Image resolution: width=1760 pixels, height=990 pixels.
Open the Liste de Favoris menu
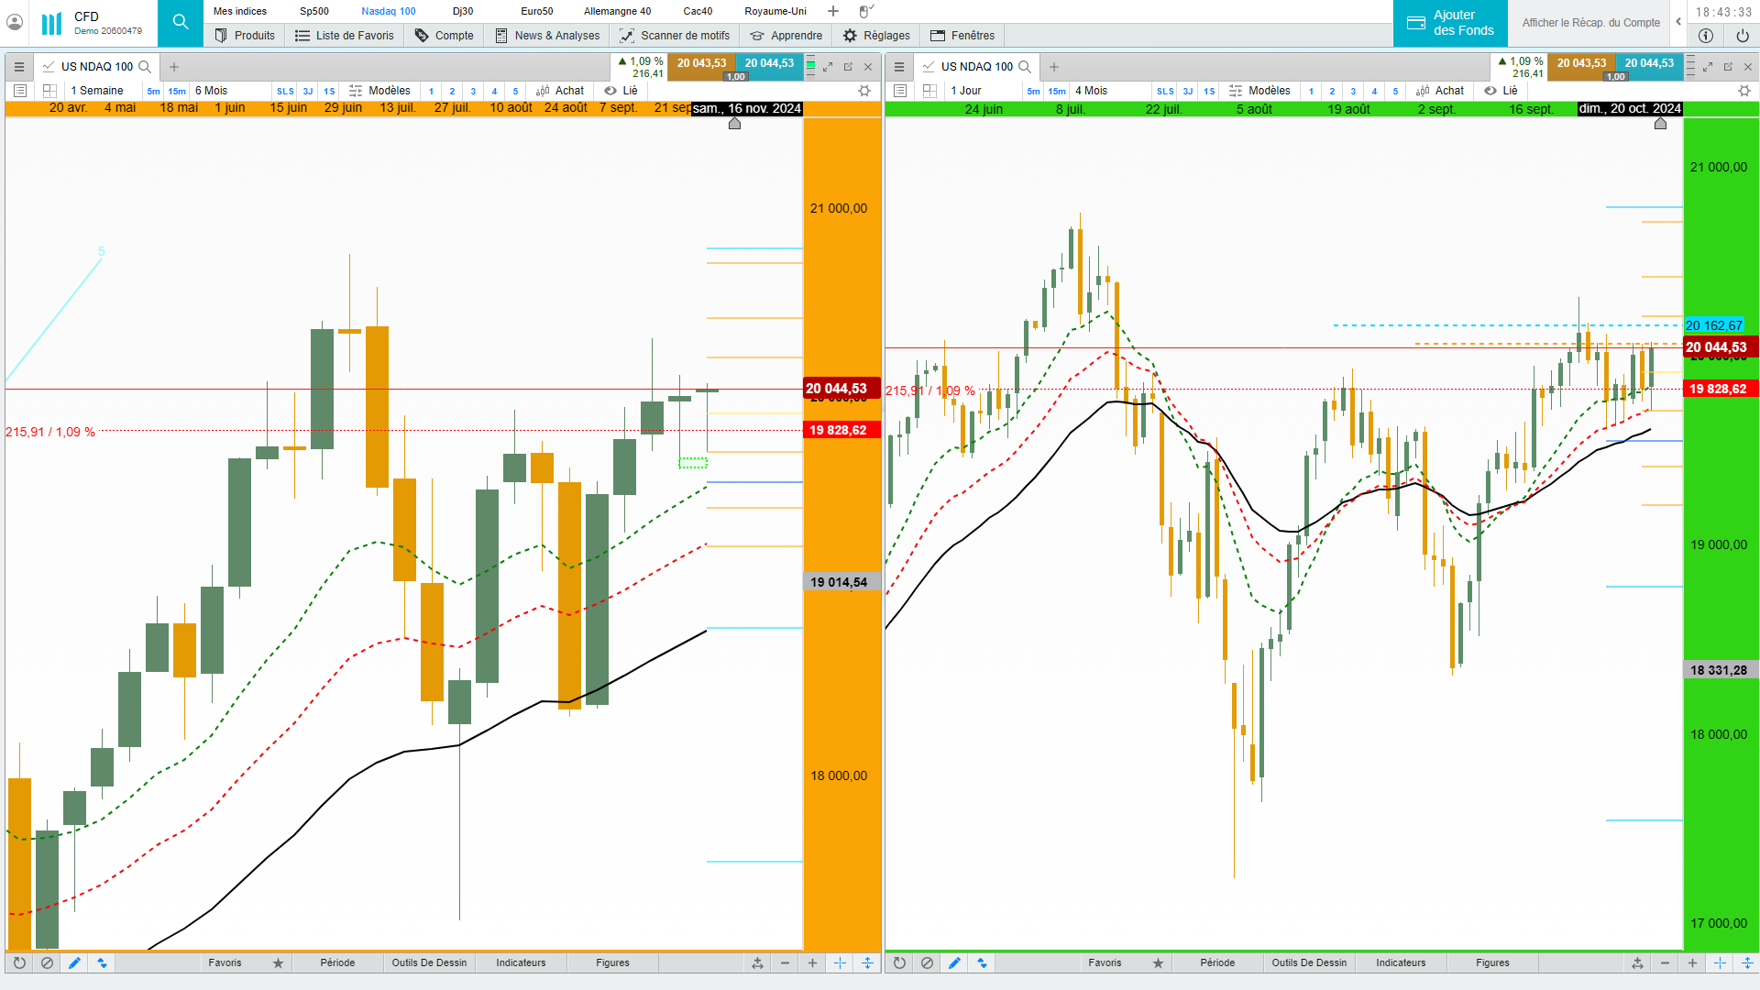click(344, 36)
